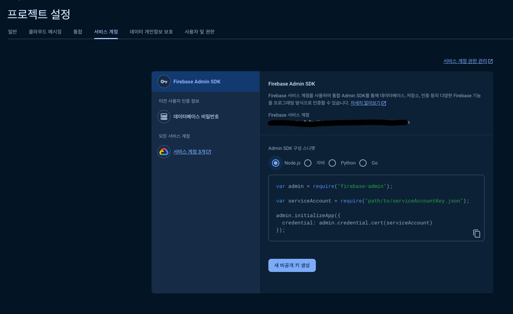
Task: Choose the Go radio button
Action: click(x=363, y=163)
